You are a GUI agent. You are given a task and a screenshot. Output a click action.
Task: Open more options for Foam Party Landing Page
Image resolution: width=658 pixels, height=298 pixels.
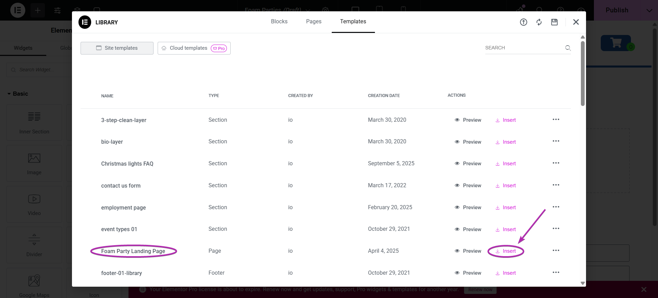point(556,251)
